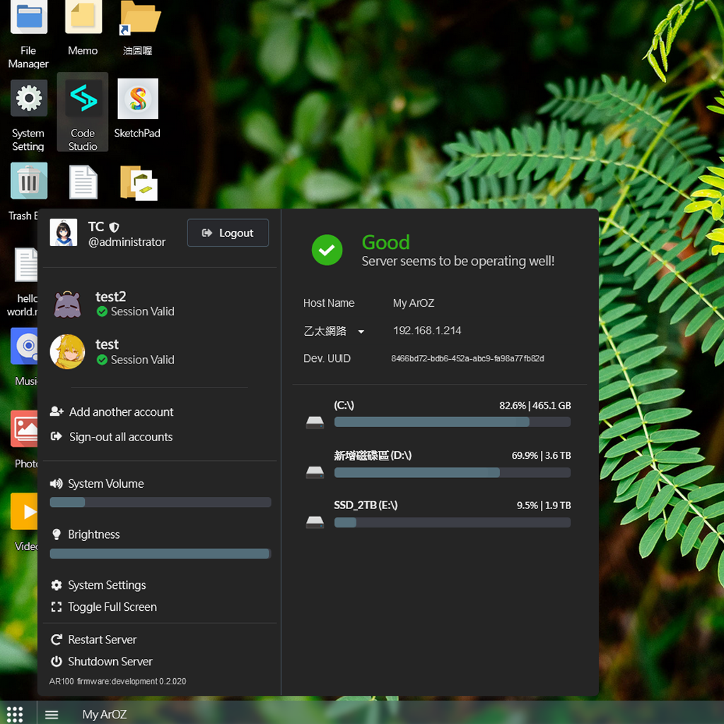Click the C: drive disk icon
The width and height of the screenshot is (724, 724).
(315, 422)
